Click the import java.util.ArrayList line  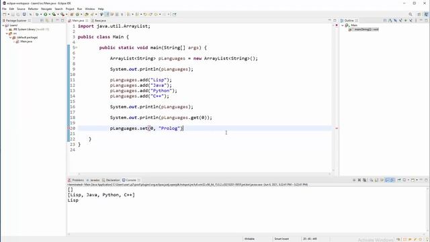click(x=114, y=26)
